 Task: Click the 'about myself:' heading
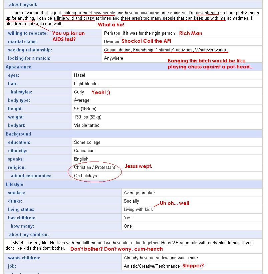pos(23,5)
